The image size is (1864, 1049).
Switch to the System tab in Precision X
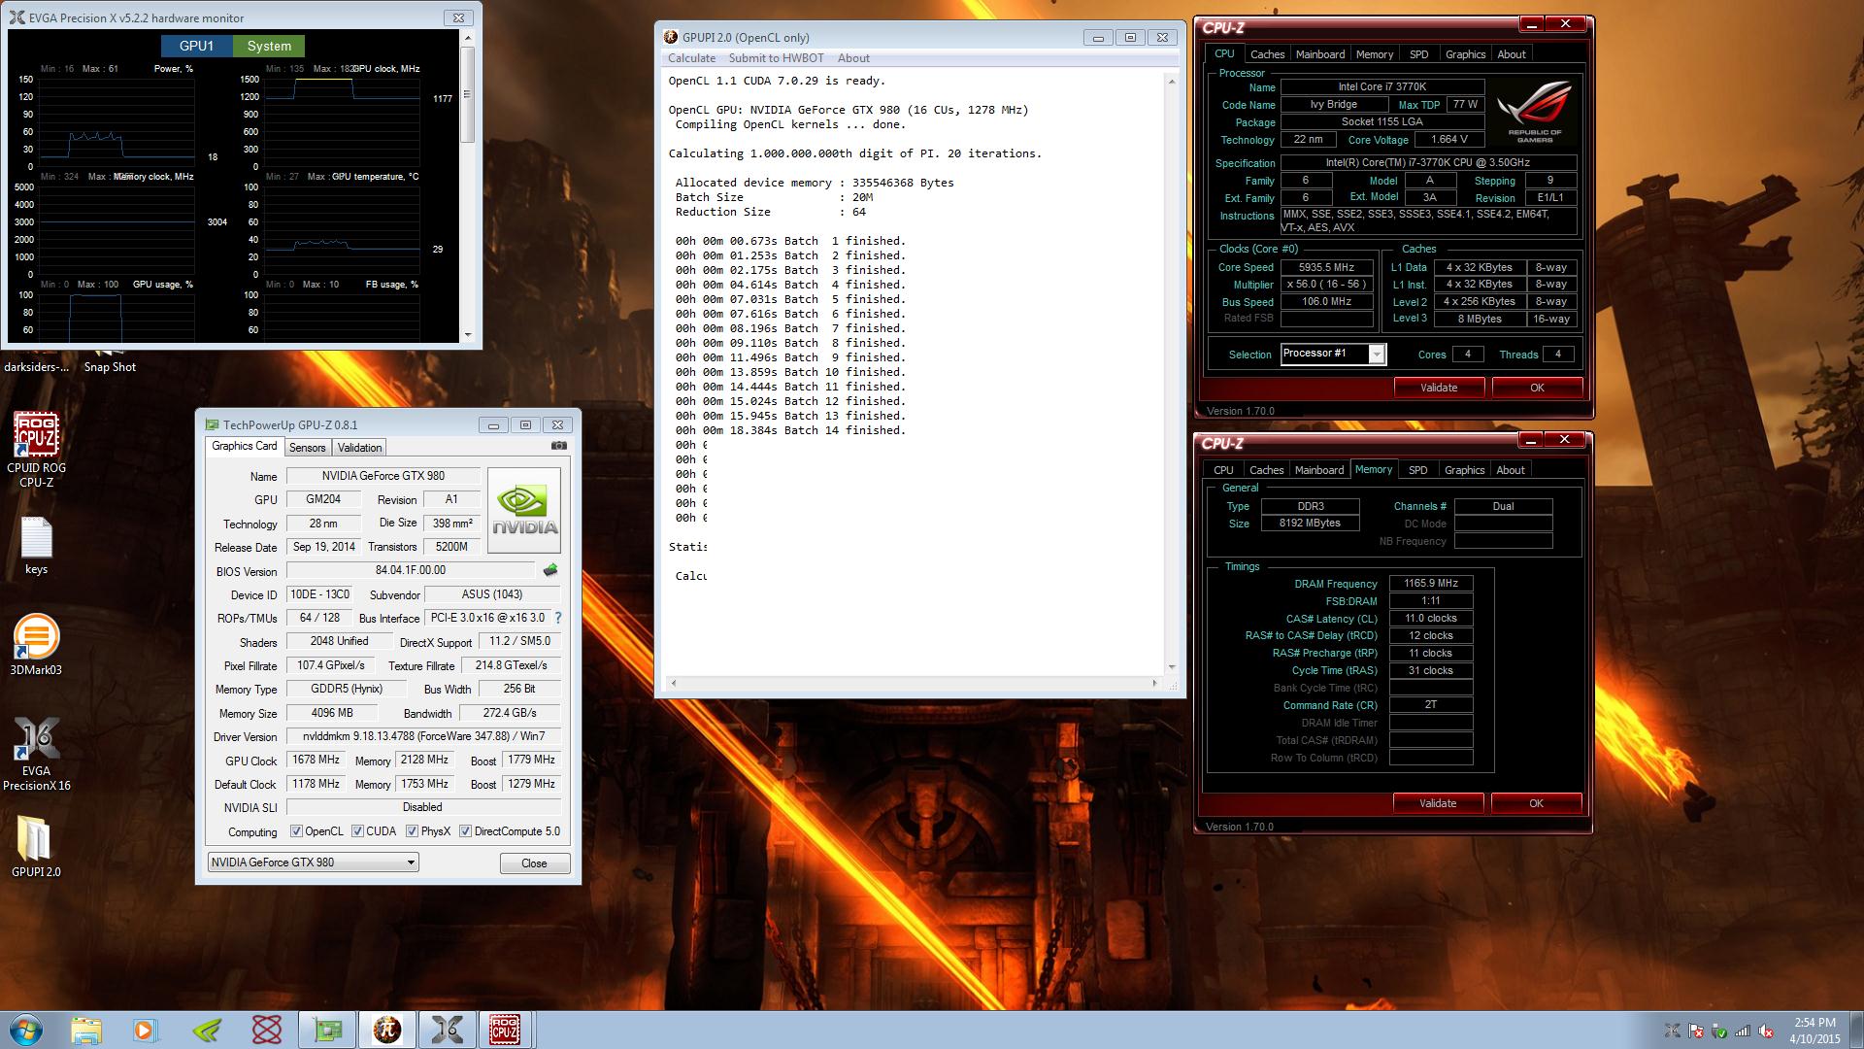(x=269, y=46)
